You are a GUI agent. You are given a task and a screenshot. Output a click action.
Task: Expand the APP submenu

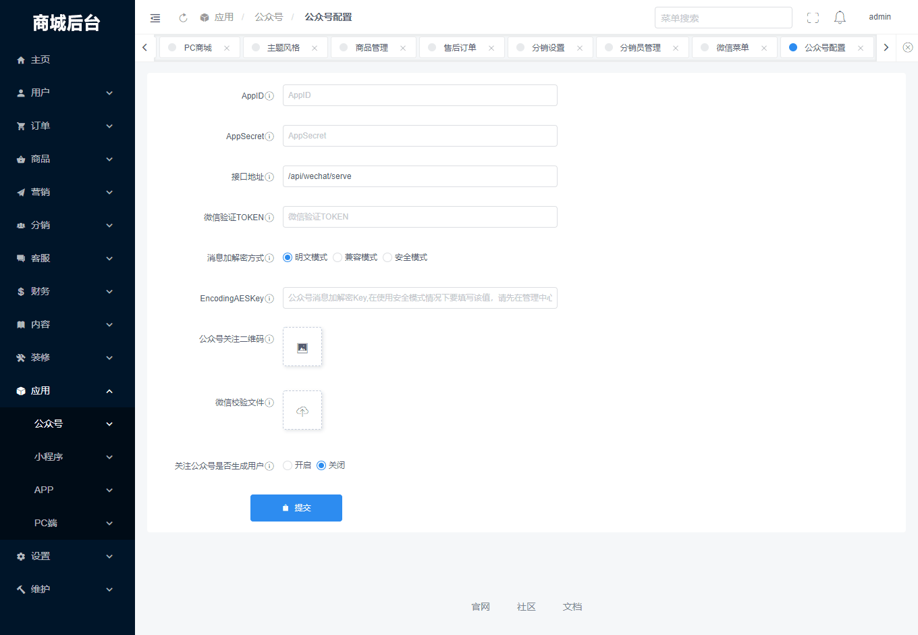pyautogui.click(x=67, y=490)
